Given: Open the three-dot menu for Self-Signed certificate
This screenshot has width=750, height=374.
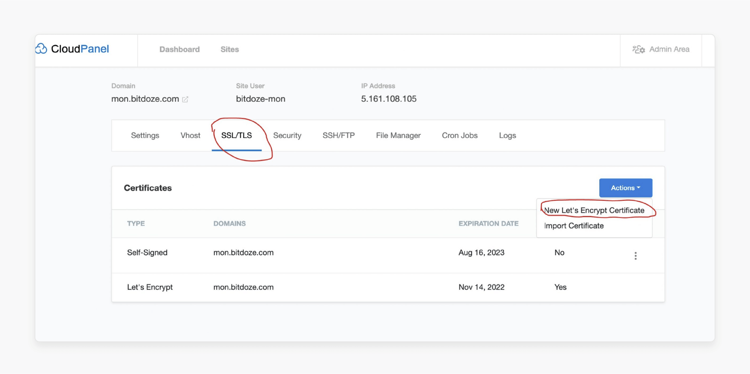Looking at the screenshot, I should tap(635, 256).
